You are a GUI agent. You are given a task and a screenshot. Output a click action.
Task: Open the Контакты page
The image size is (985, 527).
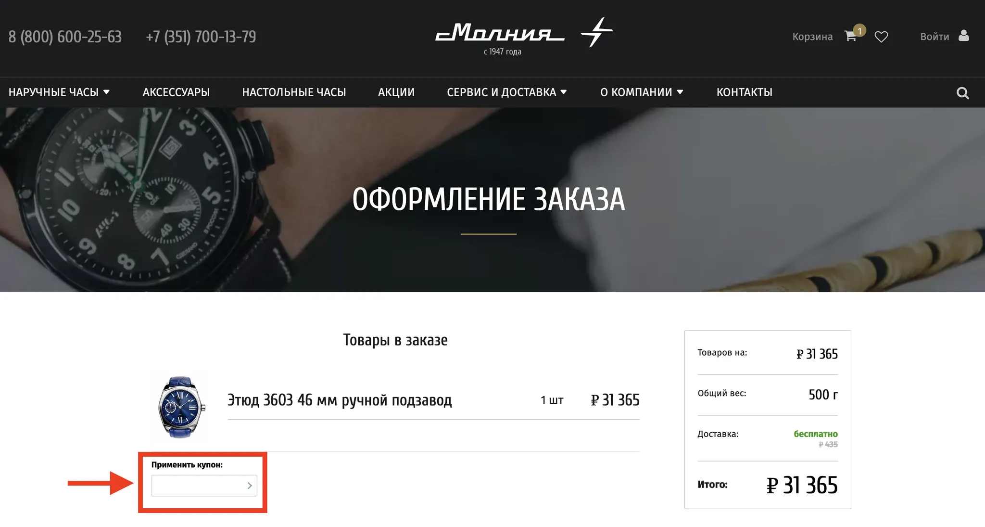pos(745,92)
